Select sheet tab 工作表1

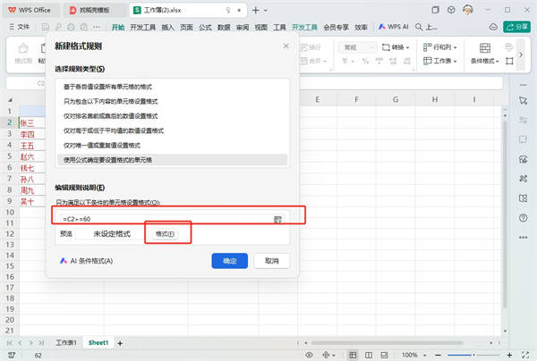pyautogui.click(x=66, y=342)
